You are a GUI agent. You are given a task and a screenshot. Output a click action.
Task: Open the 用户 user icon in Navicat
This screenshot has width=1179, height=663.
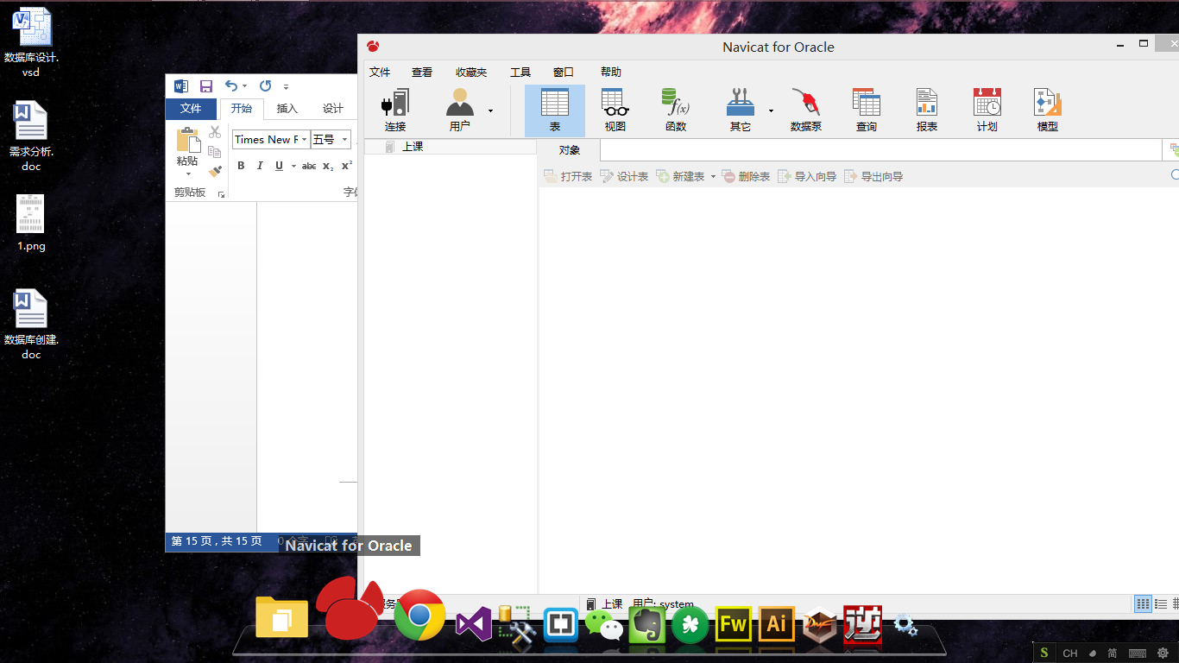460,110
